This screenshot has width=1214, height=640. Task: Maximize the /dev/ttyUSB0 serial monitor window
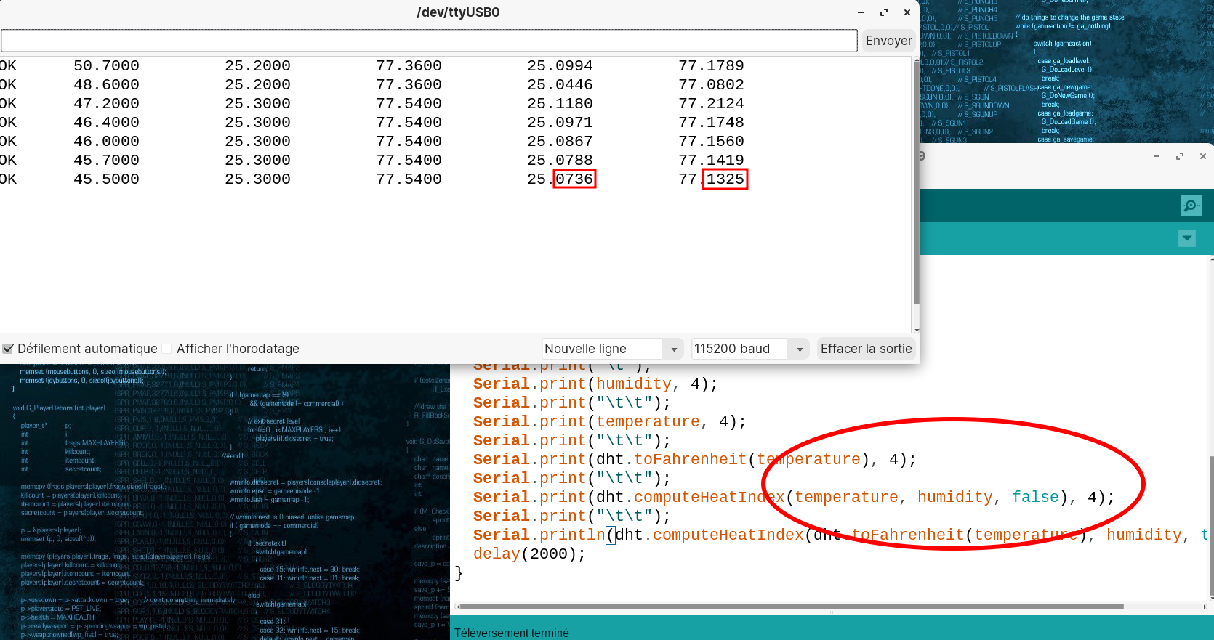(884, 12)
